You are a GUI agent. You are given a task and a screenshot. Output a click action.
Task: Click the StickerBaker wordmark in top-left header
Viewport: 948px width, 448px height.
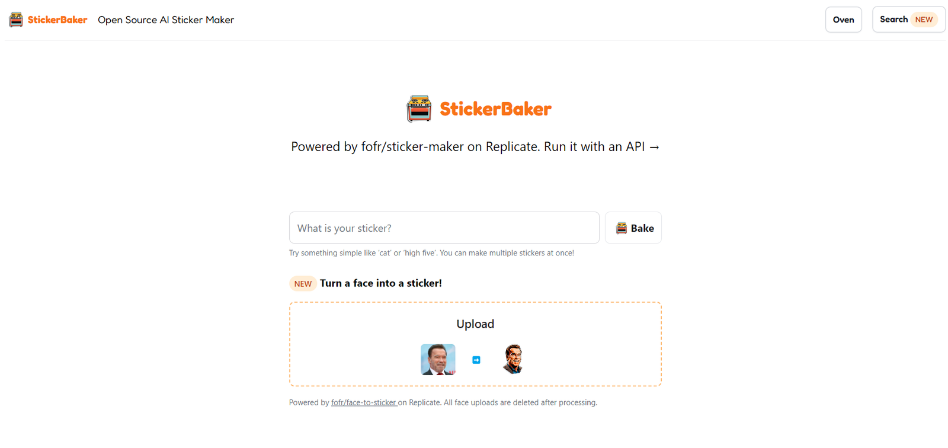(57, 20)
